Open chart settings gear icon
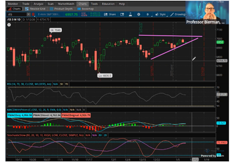The image size is (239, 167). pyautogui.click(x=138, y=14)
